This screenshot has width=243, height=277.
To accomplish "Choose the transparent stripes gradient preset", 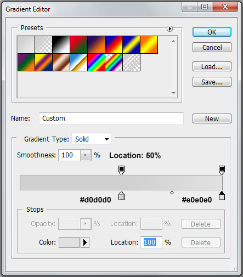I will pyautogui.click(x=131, y=62).
